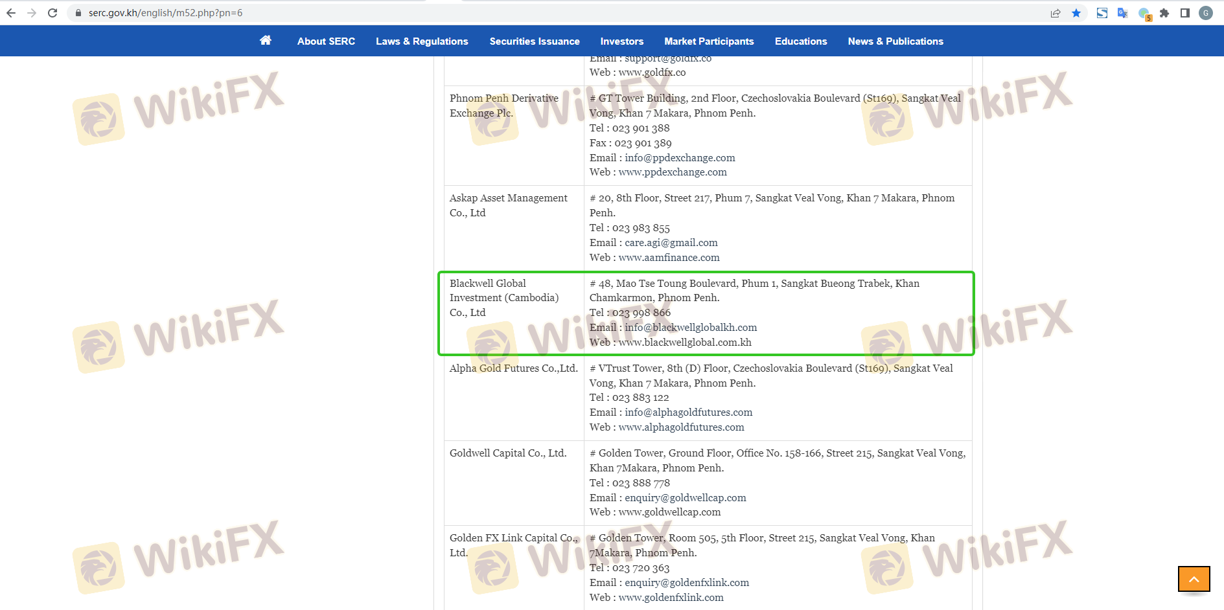Open the About SERC menu

(x=326, y=41)
